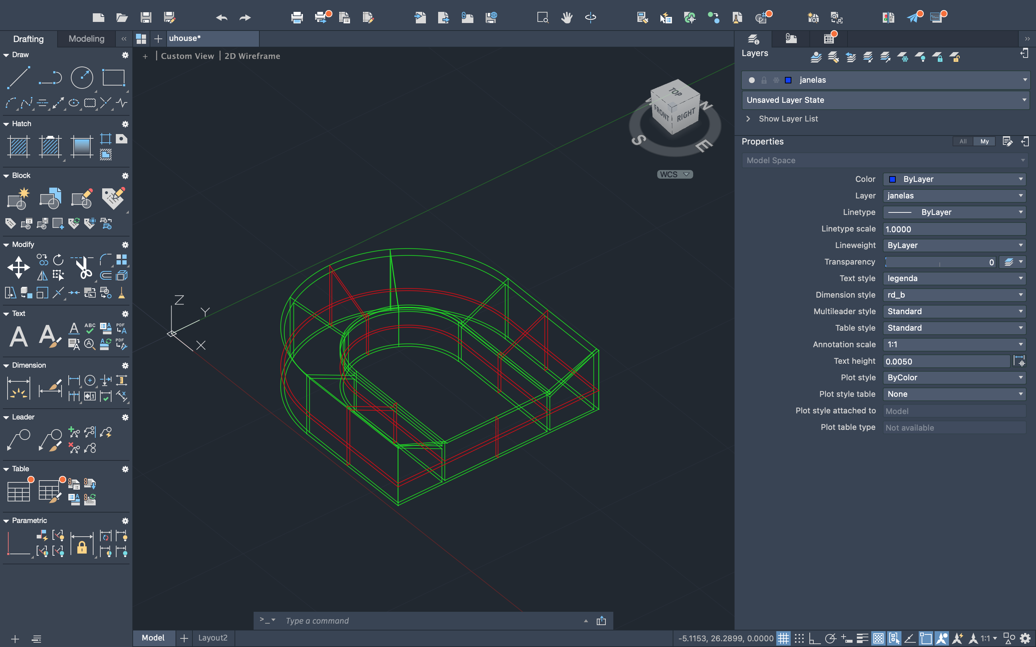This screenshot has height=647, width=1036.
Task: Click the Plot printer icon
Action: coord(297,18)
